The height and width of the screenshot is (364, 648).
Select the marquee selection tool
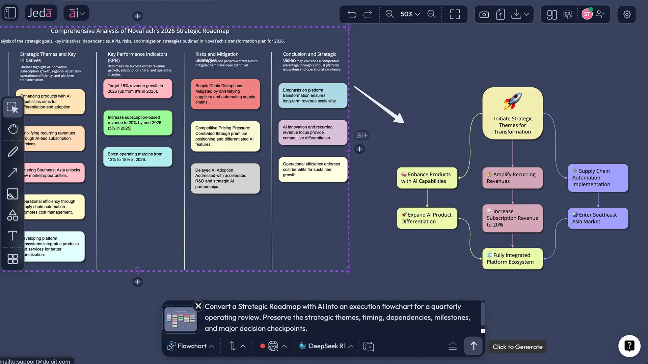tap(12, 108)
